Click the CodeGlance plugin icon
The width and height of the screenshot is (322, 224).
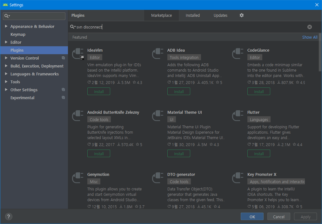click(238, 54)
